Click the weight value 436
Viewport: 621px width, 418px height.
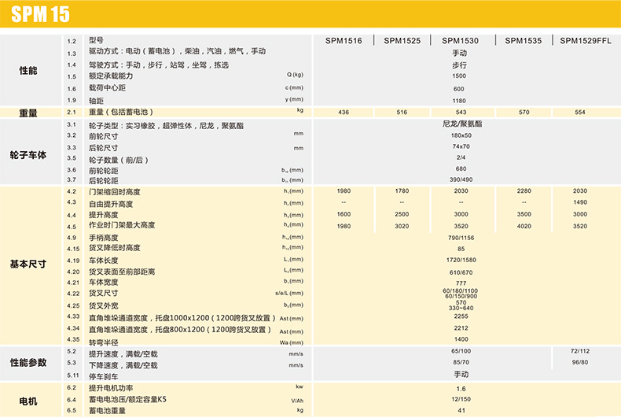tap(344, 113)
